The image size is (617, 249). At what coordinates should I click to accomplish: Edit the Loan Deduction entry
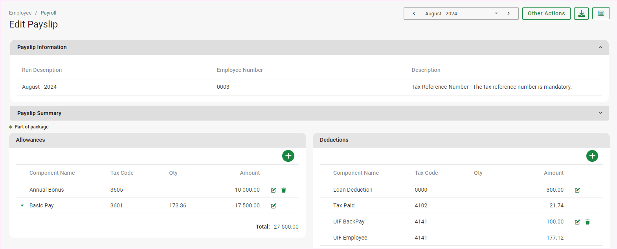pos(577,190)
